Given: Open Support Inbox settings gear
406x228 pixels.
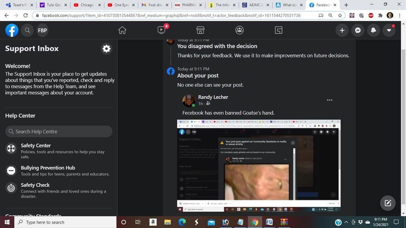Looking at the screenshot, I should (x=106, y=48).
